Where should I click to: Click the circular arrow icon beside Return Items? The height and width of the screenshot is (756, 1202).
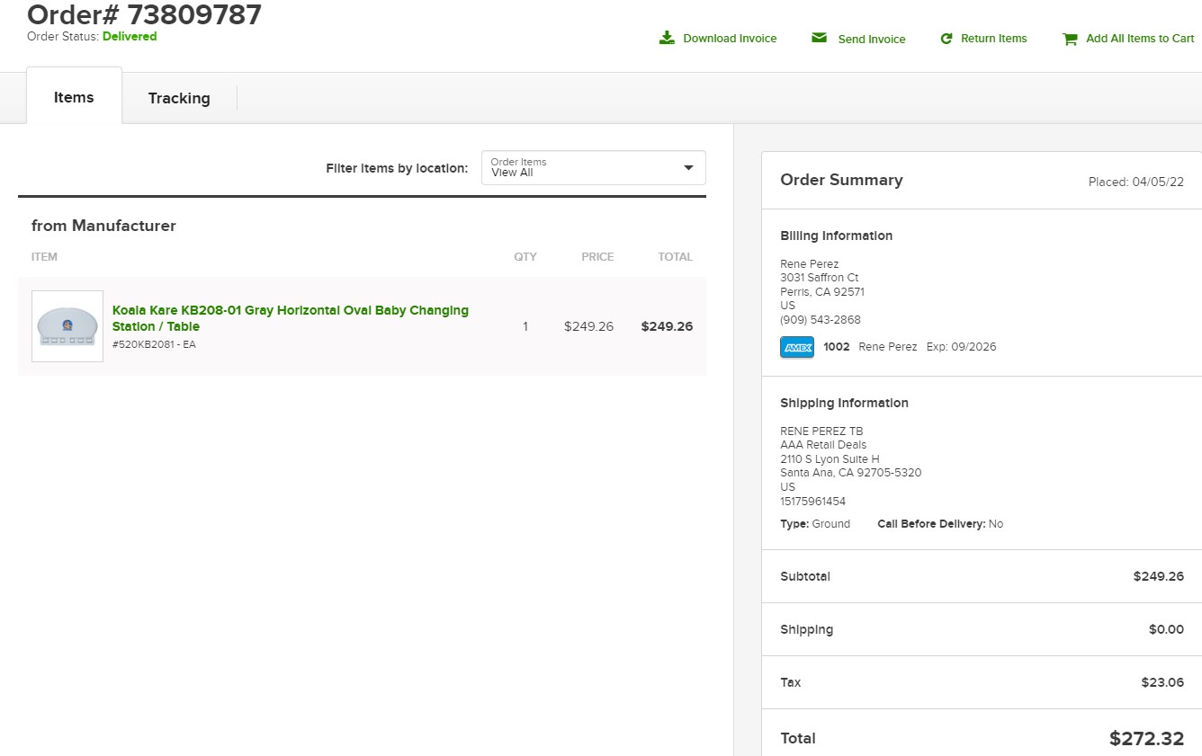tap(946, 39)
